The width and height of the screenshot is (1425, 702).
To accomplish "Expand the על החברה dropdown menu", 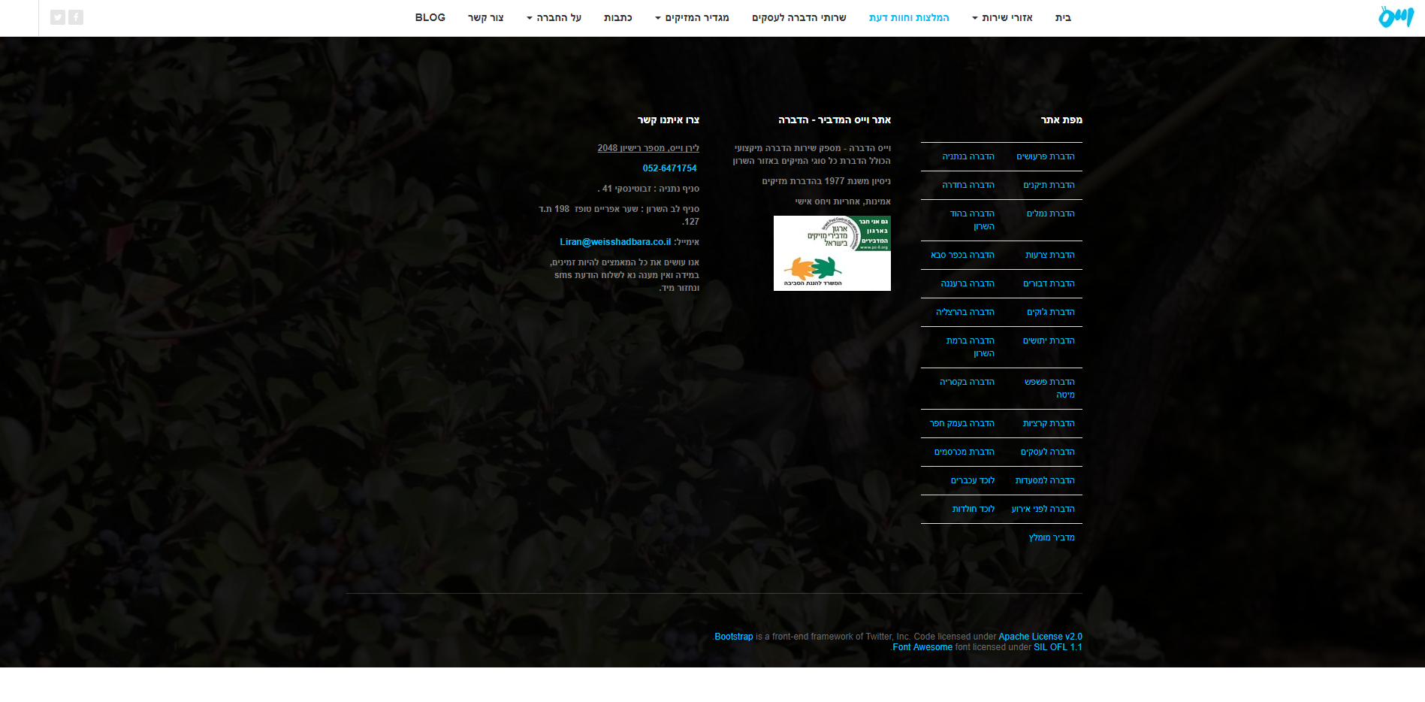I will click(554, 17).
